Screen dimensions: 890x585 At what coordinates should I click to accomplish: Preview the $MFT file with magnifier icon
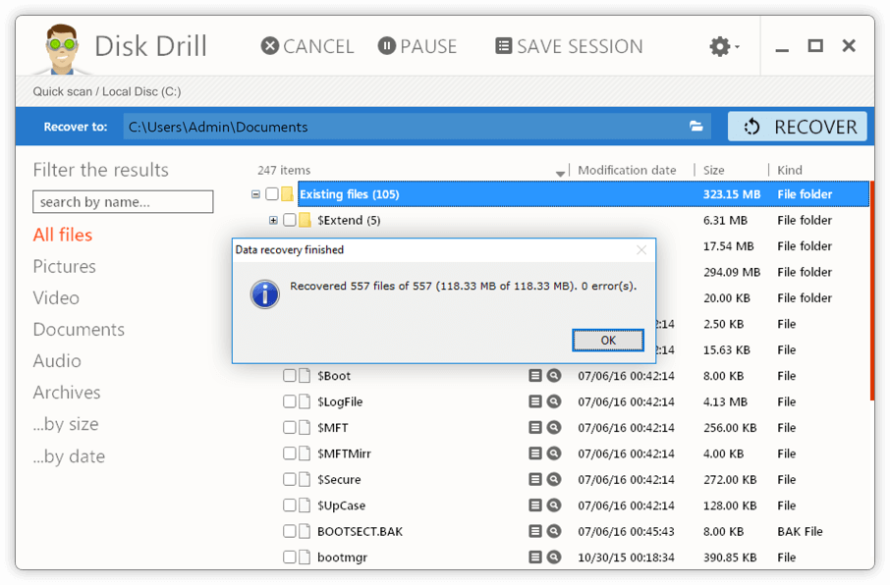coord(553,427)
